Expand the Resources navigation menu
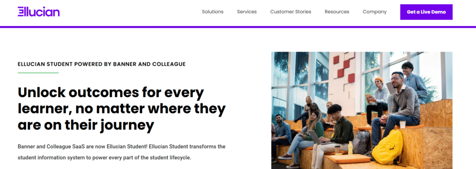This screenshot has width=476, height=169. 337,12
